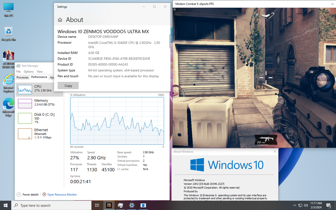Click the Threads count 1130

(92, 170)
